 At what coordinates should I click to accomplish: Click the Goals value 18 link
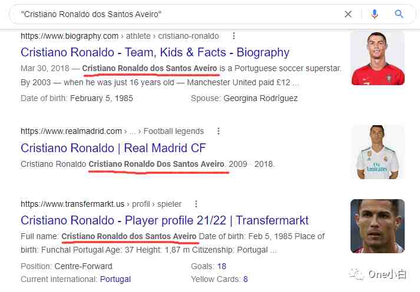[221, 266]
